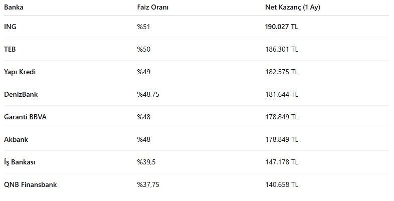Click the Banka column header
This screenshot has width=394, height=201.
pyautogui.click(x=14, y=8)
